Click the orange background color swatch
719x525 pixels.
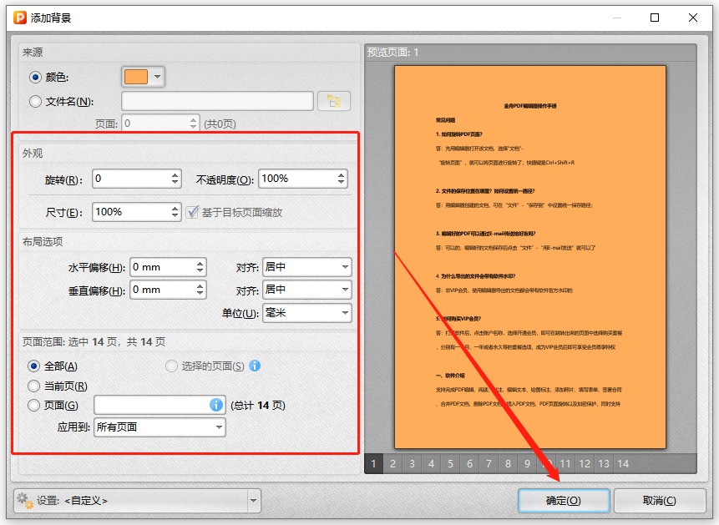(x=136, y=77)
